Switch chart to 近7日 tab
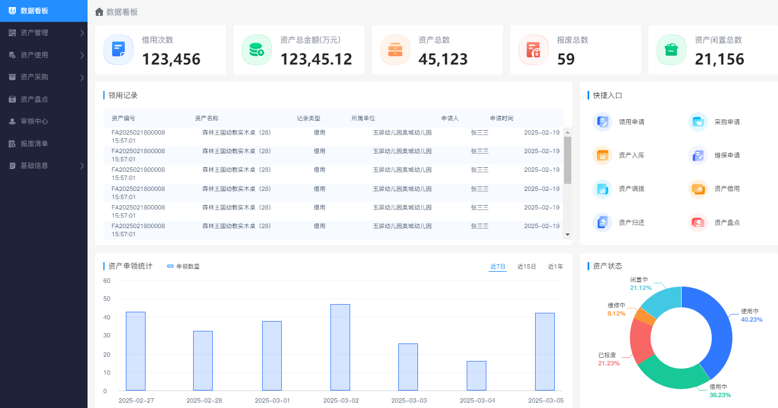 497,266
